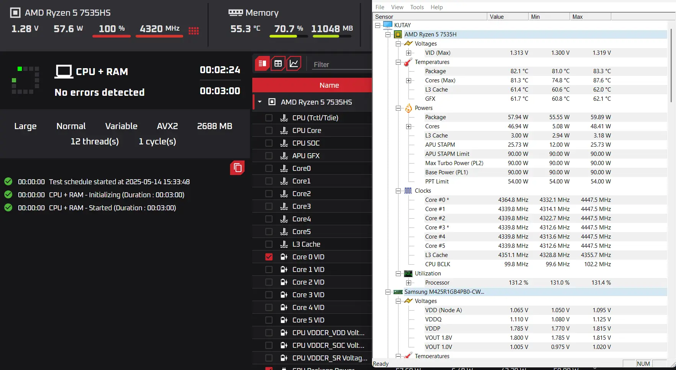Click the voltage icon of Core 0 VID row
676x370 pixels.
point(284,257)
